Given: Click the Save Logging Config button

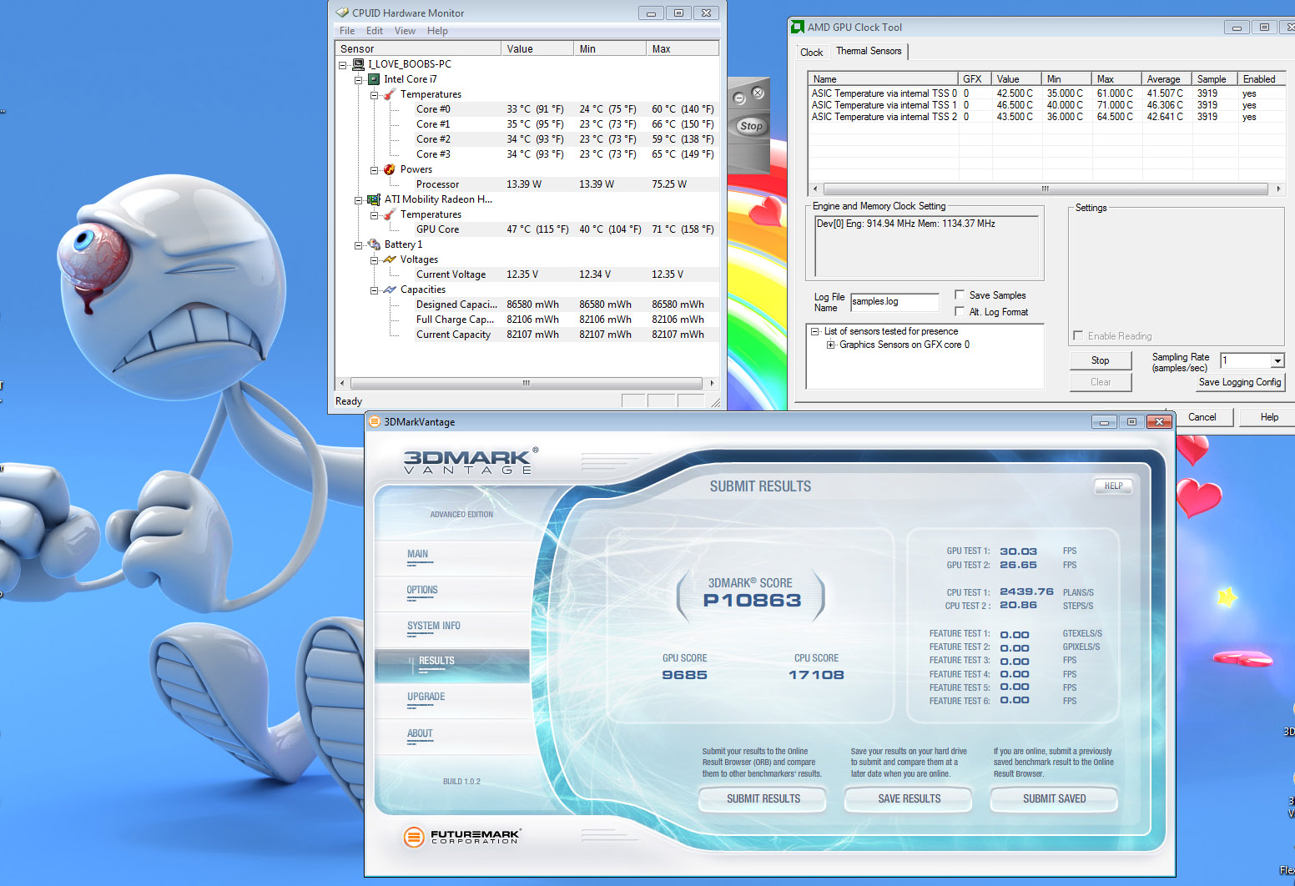Looking at the screenshot, I should pyautogui.click(x=1239, y=382).
